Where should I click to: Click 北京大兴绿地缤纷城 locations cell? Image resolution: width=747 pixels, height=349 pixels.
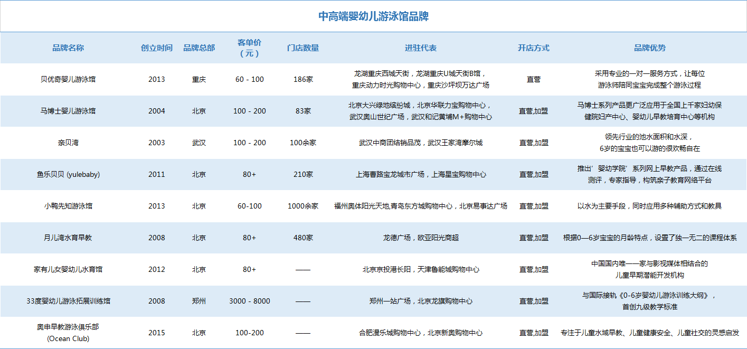pos(421,111)
